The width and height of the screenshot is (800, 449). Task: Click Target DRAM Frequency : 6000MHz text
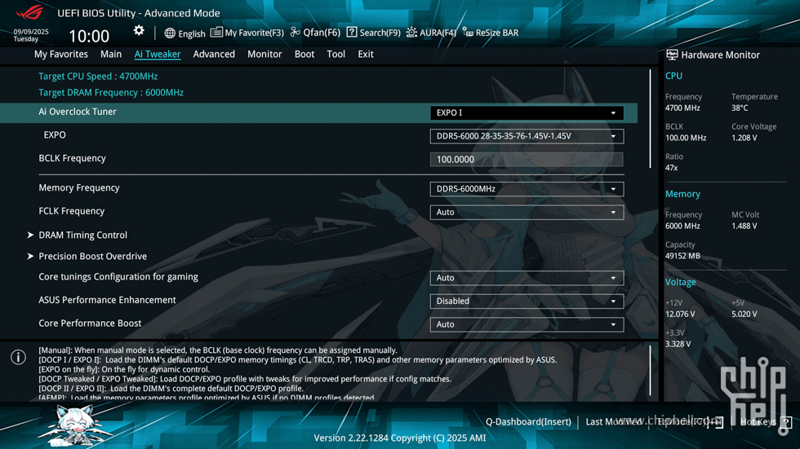pyautogui.click(x=111, y=93)
